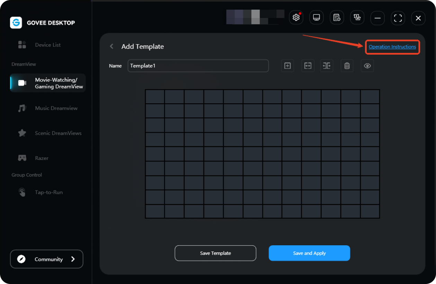The height and width of the screenshot is (284, 436).
Task: Select the Razer sidebar item
Action: point(42,158)
